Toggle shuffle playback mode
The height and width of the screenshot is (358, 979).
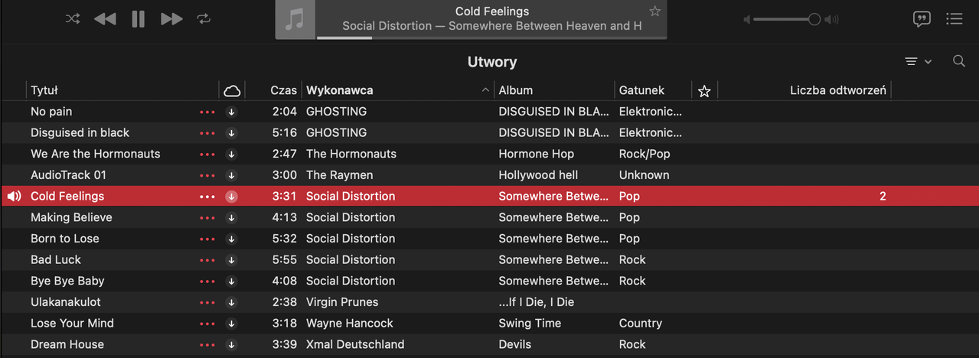point(73,19)
